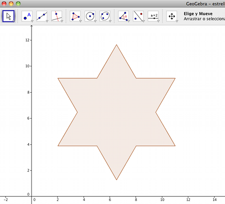
Task: Minimize the window with yellow button
Action: click(x=11, y=3)
